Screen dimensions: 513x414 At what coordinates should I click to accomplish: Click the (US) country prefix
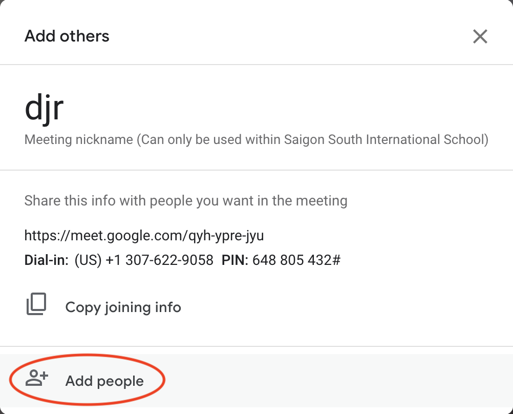[88, 260]
